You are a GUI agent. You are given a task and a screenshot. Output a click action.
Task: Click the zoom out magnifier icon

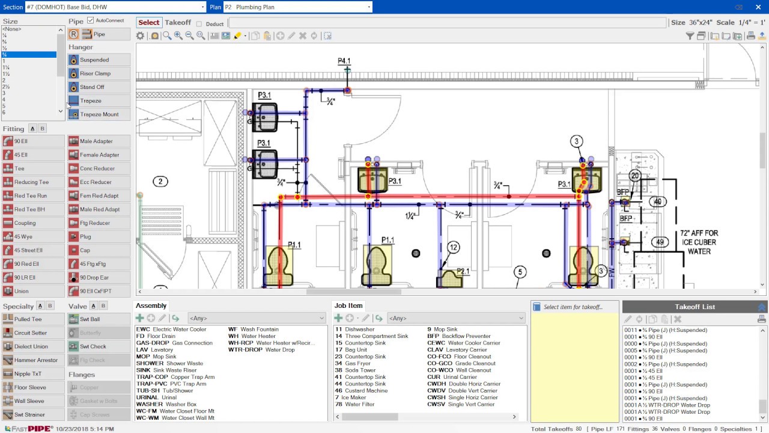pyautogui.click(x=189, y=36)
